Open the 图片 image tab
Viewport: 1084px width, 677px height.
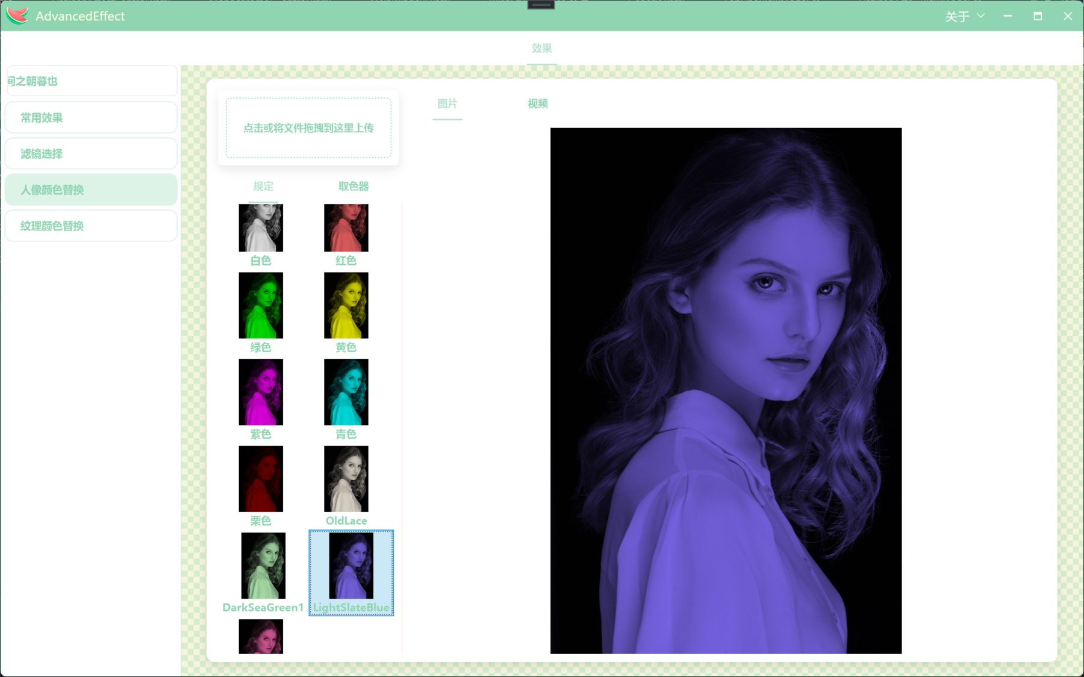pyautogui.click(x=447, y=104)
